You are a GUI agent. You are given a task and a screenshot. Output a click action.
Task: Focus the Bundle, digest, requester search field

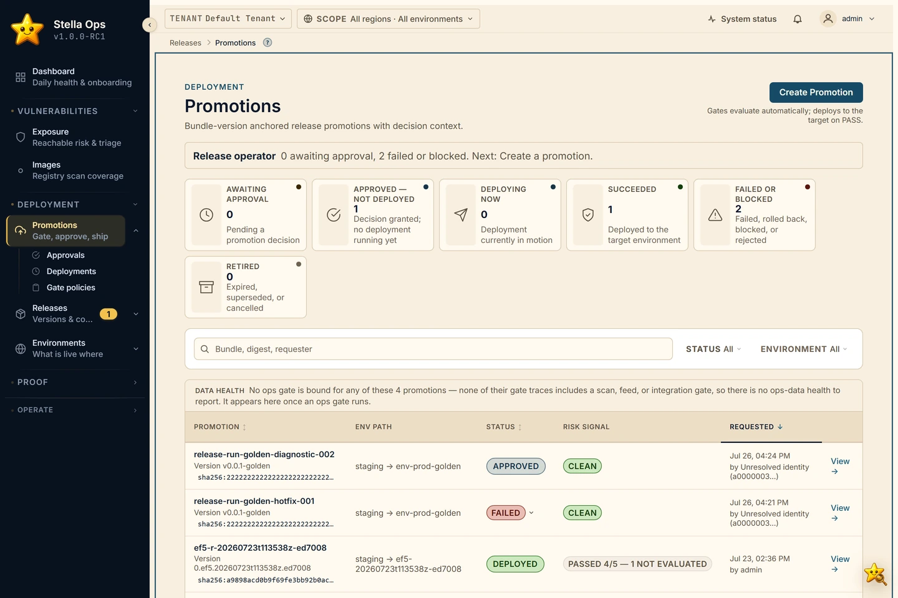(x=433, y=349)
